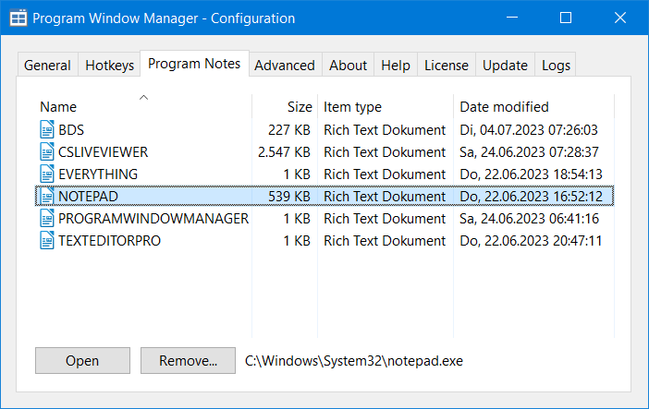The image size is (649, 409).
Task: Select the TEXTEDITORPRO document icon
Action: pos(47,241)
